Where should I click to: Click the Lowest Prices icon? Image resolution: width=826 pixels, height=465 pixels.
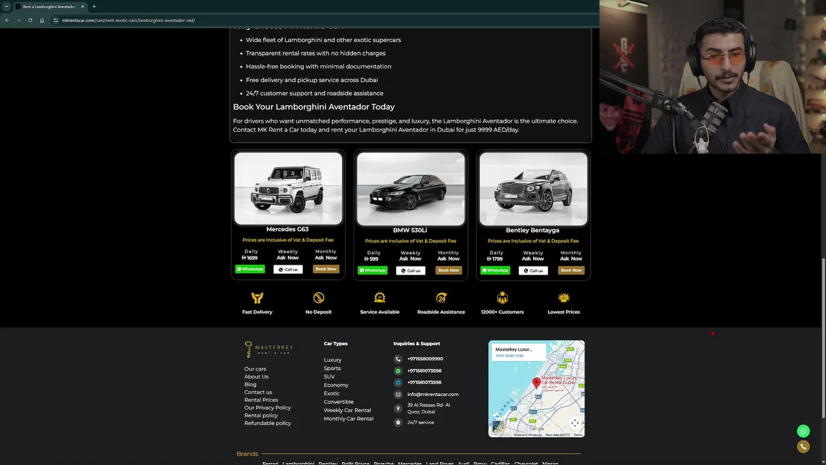tap(564, 298)
